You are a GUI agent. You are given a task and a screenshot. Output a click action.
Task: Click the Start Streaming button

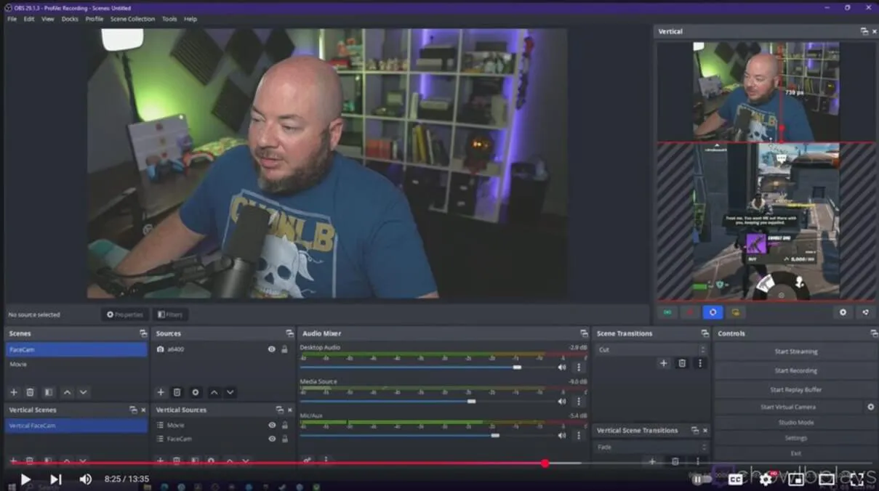[x=795, y=352]
